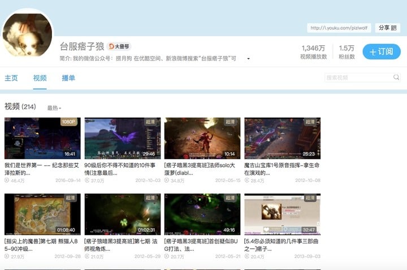
Task: Click 超清 badge on the 29:46 video
Action: coord(150,122)
